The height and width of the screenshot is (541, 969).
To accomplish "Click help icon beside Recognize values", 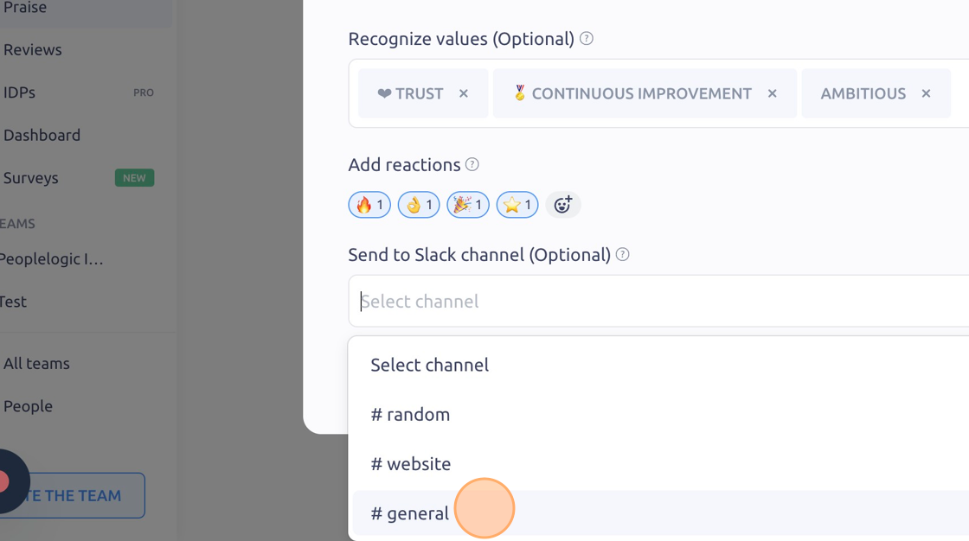I will tap(587, 38).
